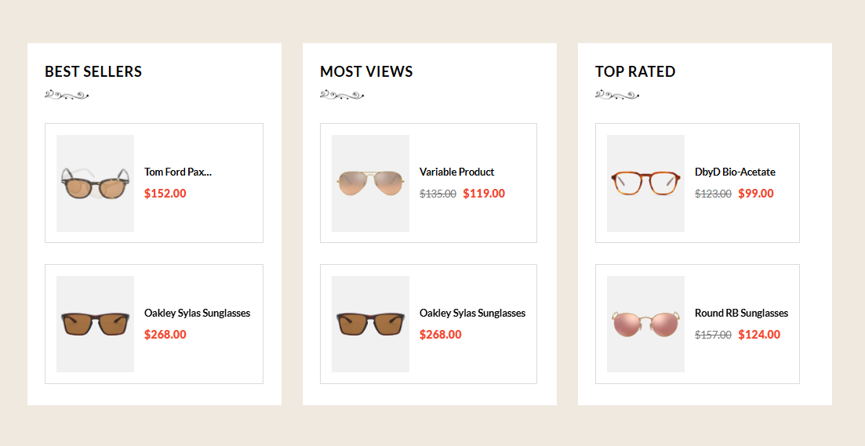Screen dimensions: 865x446
Task: Click Oakley Sylas image under Most Views
Action: point(370,324)
